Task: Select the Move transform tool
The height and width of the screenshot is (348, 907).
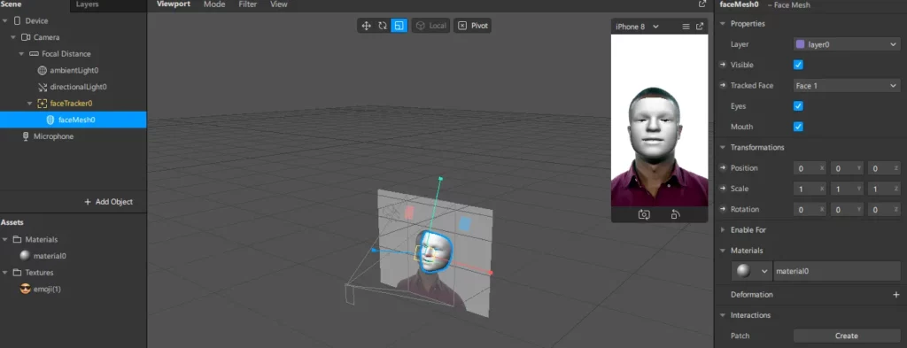Action: tap(366, 26)
